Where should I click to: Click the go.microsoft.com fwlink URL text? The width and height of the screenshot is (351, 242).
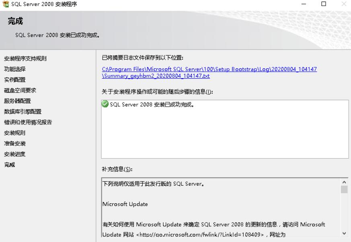point(200,234)
